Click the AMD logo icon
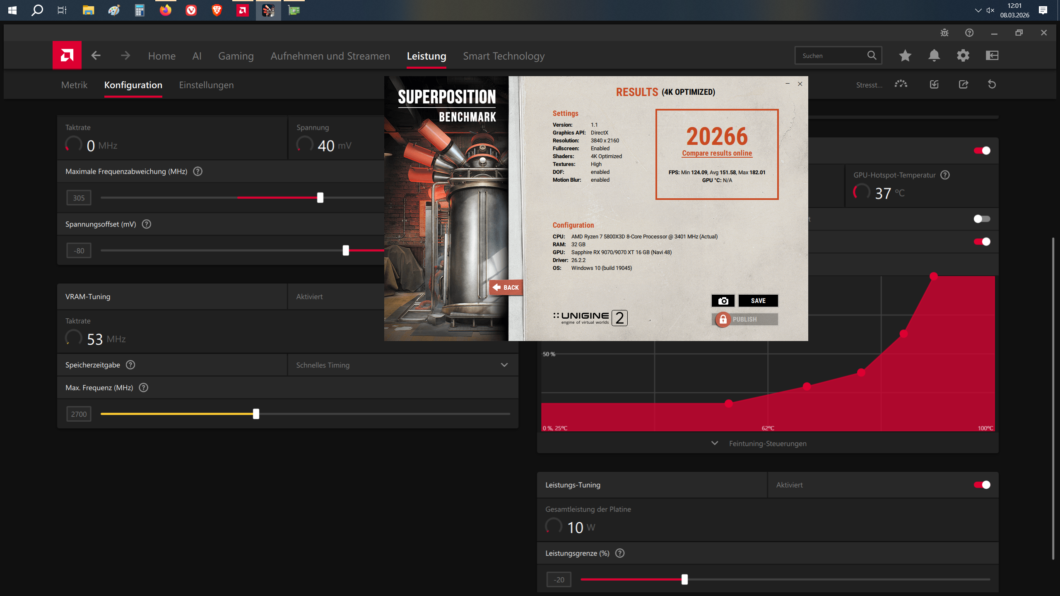 pos(67,55)
